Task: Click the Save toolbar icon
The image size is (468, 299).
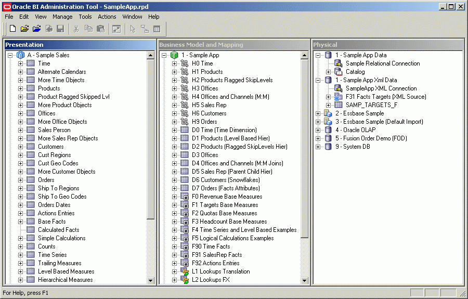Action: 61,29
